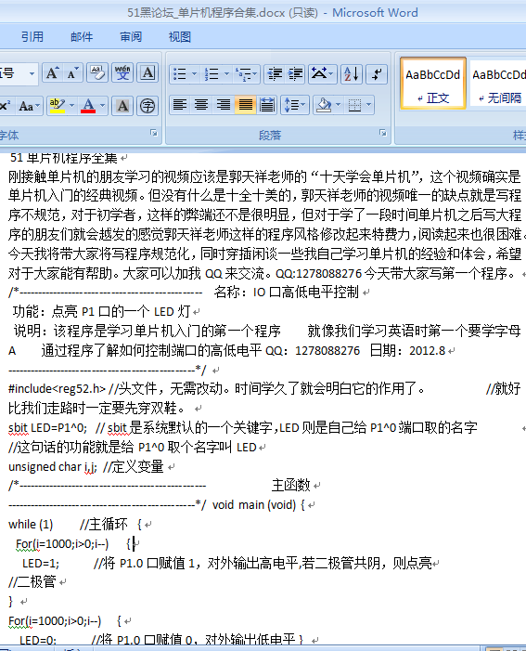Switch to the 引用 ribbon tab
Screen dimensions: 526x651
32,37
